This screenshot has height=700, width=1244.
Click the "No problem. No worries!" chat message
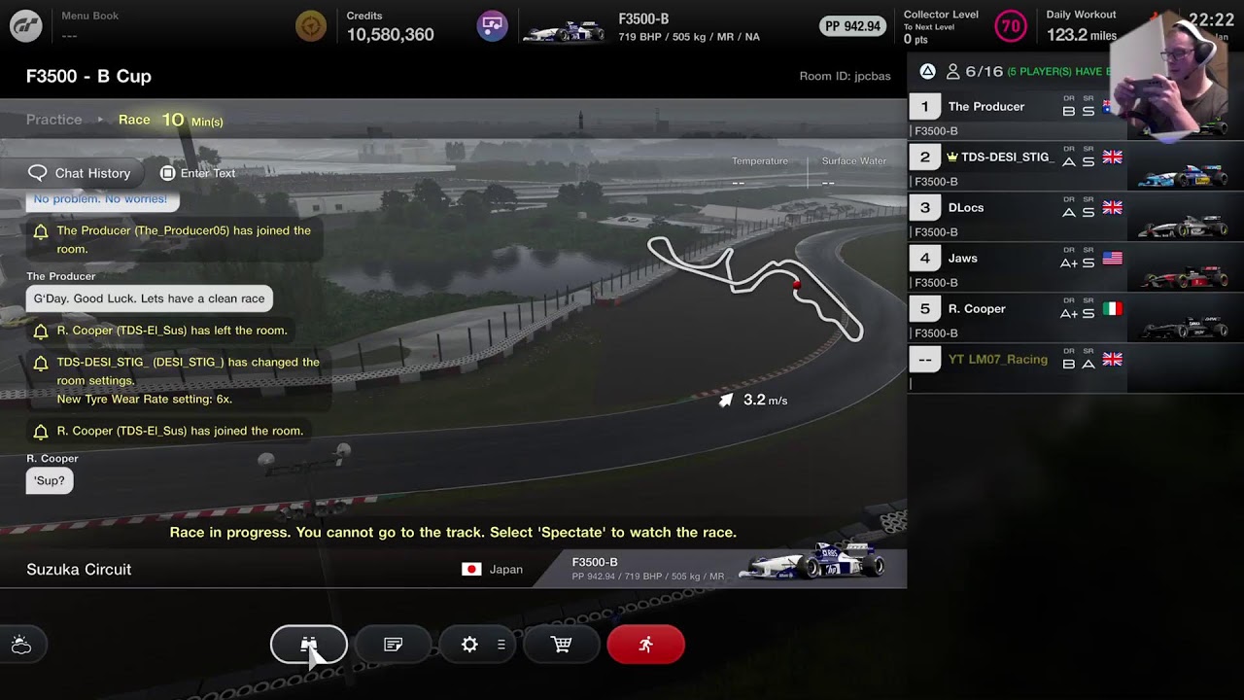[x=100, y=199]
